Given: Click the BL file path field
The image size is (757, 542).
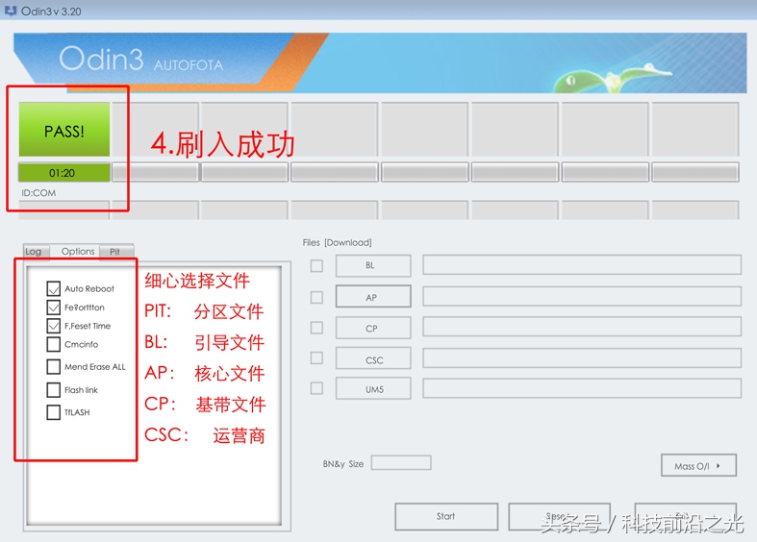Looking at the screenshot, I should (582, 265).
